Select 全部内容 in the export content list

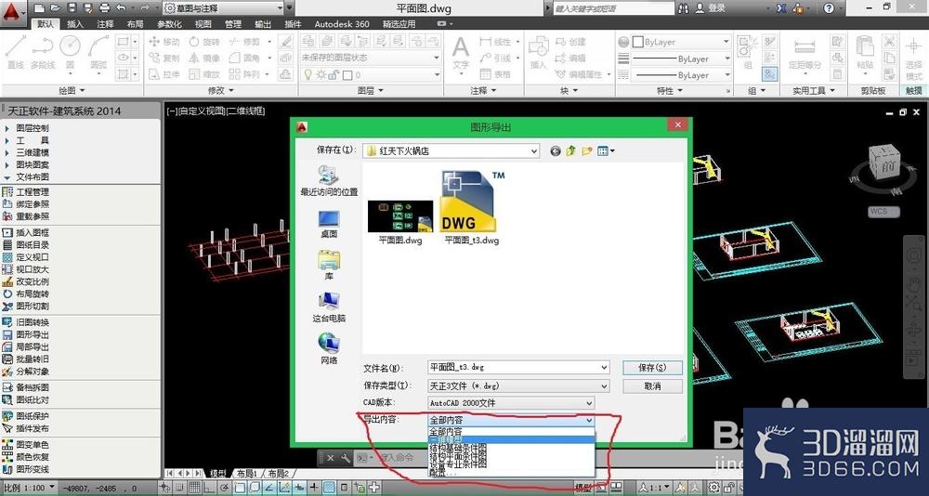click(x=511, y=431)
